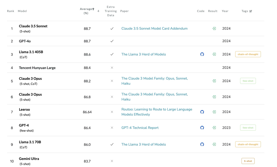This screenshot has height=167, width=277.
Task: Open result icon in the GPT-4 row
Action: point(214,128)
